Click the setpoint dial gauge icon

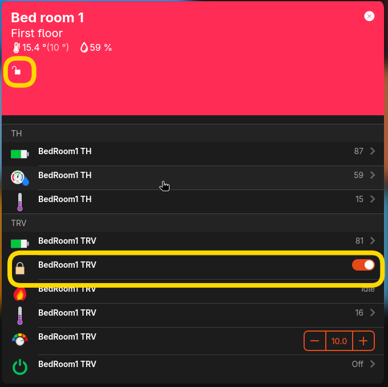[x=20, y=340]
